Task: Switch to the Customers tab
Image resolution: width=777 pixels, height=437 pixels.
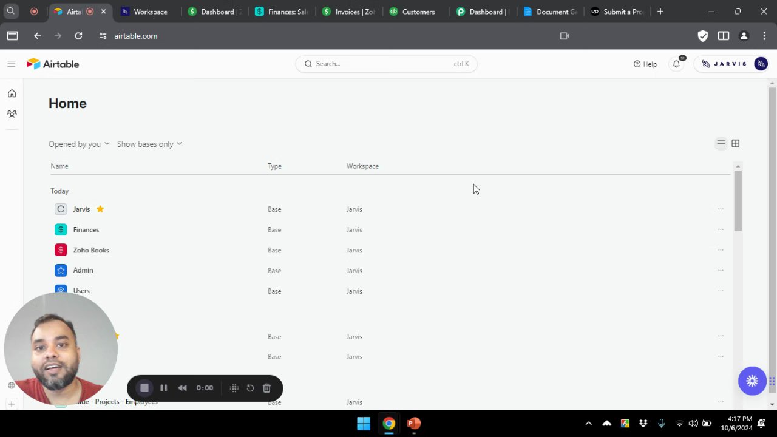Action: (416, 12)
